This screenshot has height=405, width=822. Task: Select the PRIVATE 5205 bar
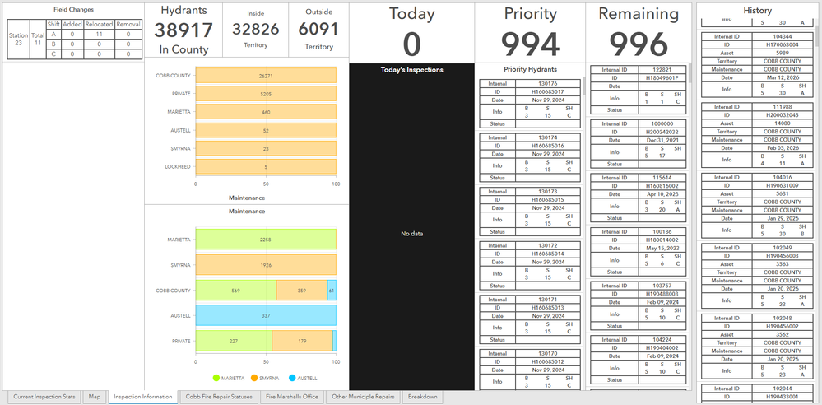point(266,93)
